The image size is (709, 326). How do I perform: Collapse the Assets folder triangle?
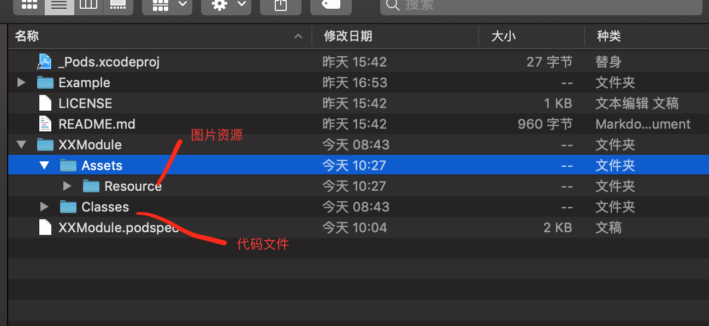coord(44,166)
